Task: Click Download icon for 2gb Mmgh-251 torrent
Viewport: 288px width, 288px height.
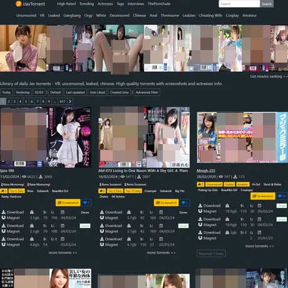Action: [x=200, y=232]
